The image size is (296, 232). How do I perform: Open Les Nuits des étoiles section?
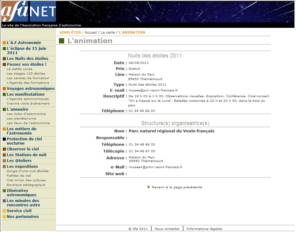point(27,59)
